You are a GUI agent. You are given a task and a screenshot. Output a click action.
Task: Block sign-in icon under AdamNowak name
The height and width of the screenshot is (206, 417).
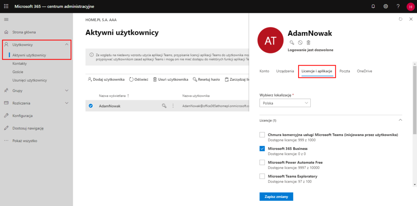tap(300, 42)
